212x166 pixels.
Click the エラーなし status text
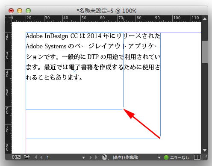pyautogui.click(x=180, y=157)
